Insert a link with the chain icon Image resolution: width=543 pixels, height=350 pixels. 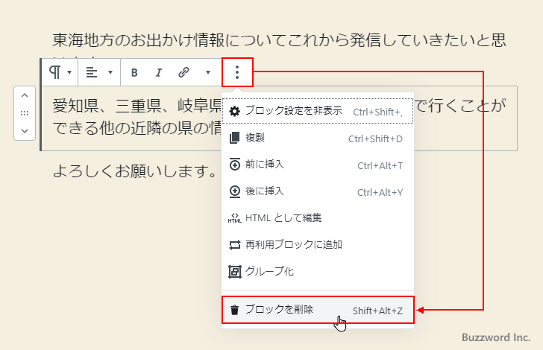point(183,73)
